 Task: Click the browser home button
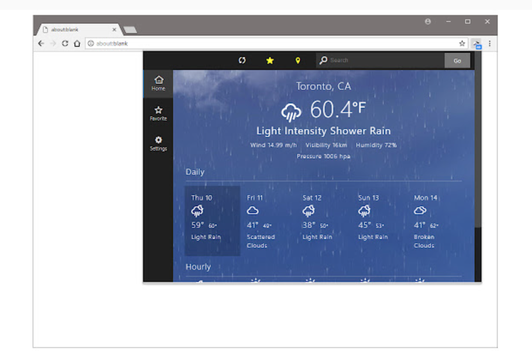point(77,43)
